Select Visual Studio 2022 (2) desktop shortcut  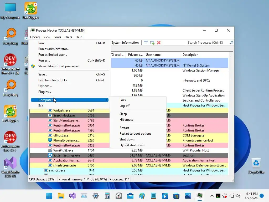coord(10,167)
